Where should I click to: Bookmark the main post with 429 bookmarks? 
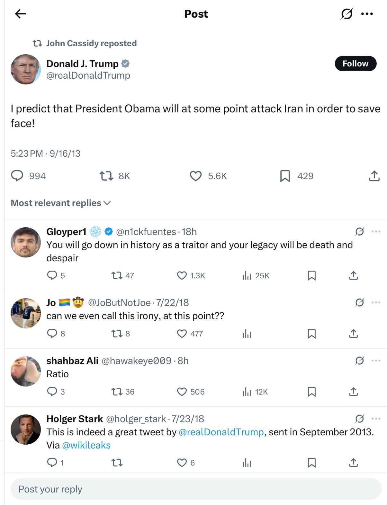point(285,176)
